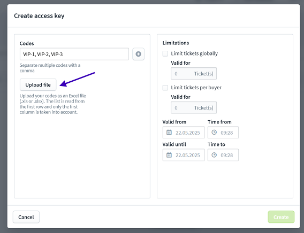Open the Time to 09:28 field

(x=223, y=155)
